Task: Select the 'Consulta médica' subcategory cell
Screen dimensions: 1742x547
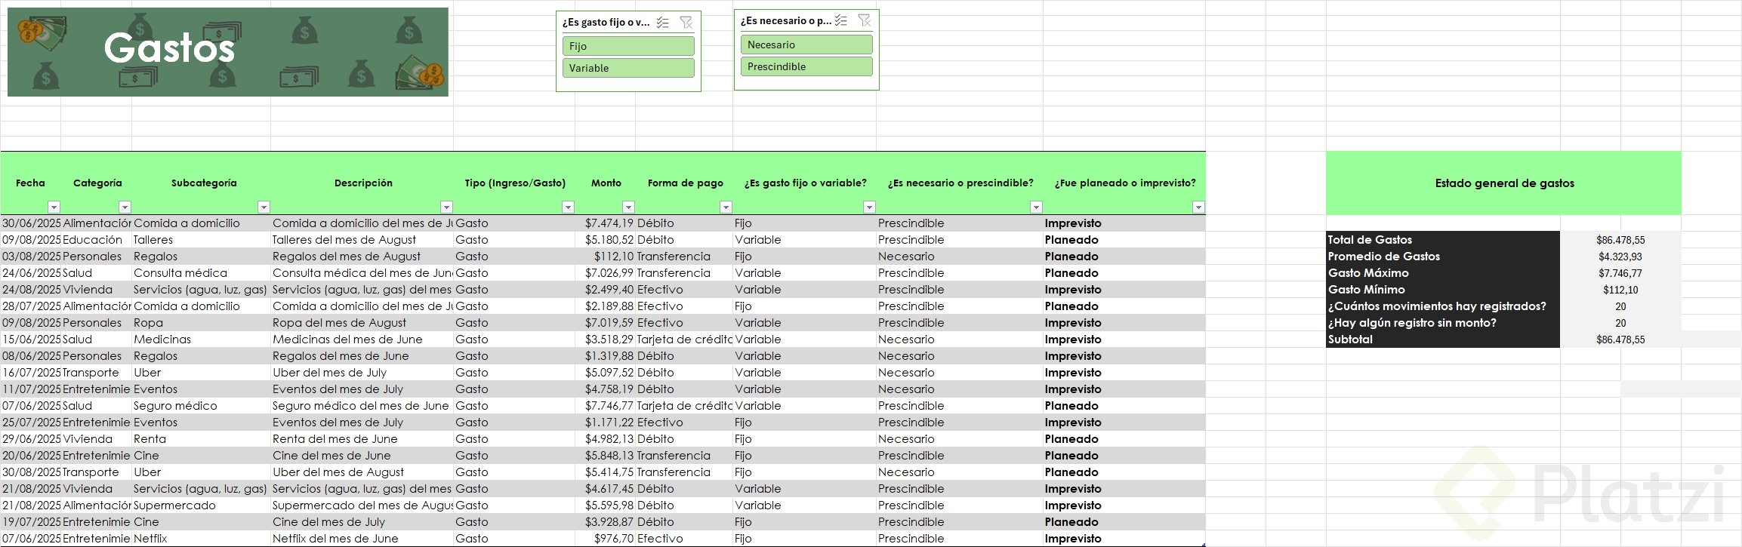Action: coord(202,273)
